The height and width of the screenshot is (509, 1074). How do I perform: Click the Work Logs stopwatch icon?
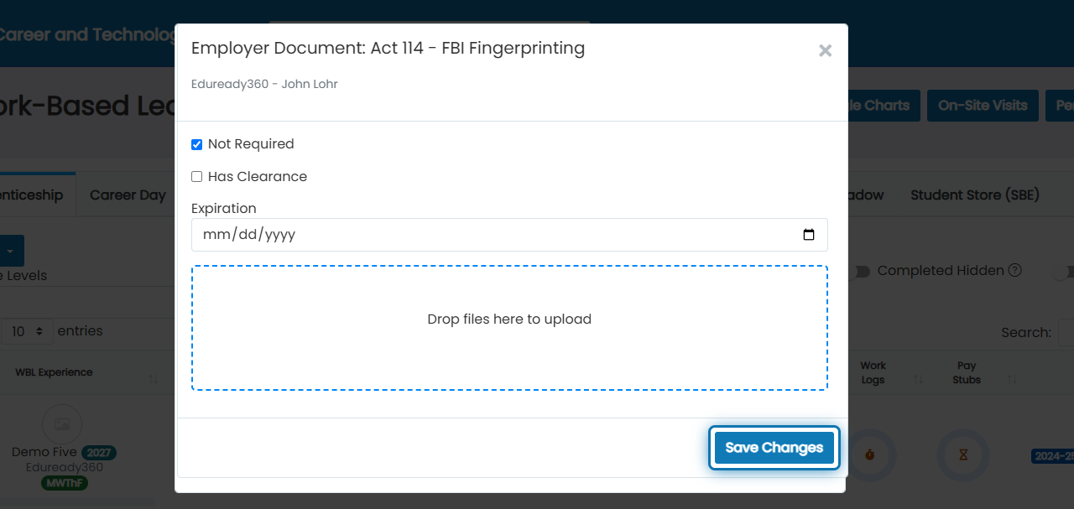point(870,454)
